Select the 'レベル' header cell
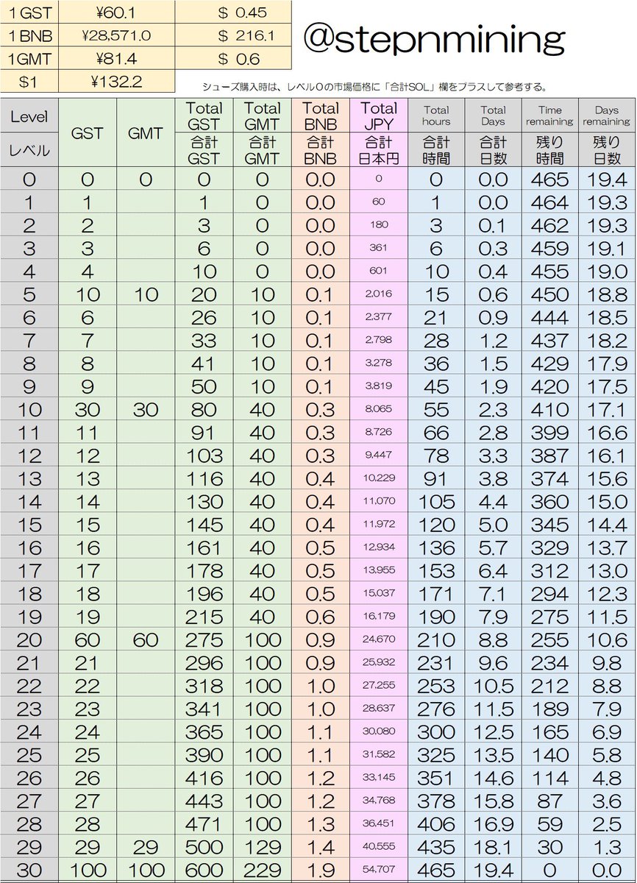This screenshot has height=883, width=637. (x=29, y=151)
